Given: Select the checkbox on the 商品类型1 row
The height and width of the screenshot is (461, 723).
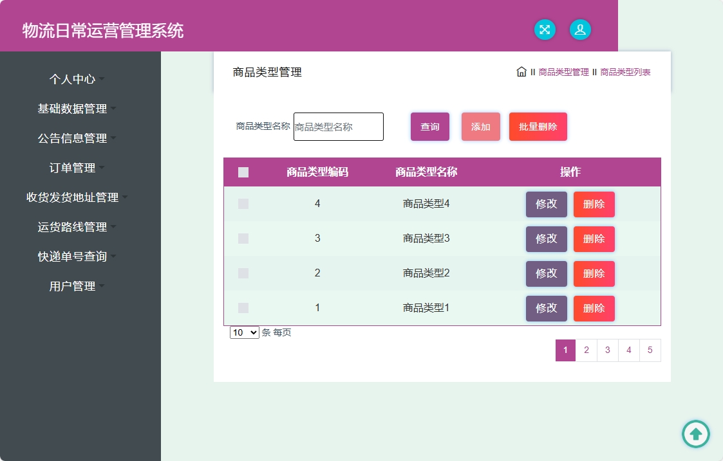Looking at the screenshot, I should point(243,307).
